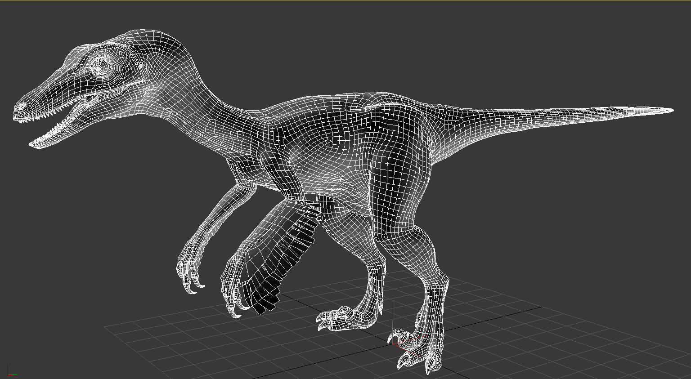Click the red X axis of the world tripod
This screenshot has height=379, width=691.
point(12,376)
